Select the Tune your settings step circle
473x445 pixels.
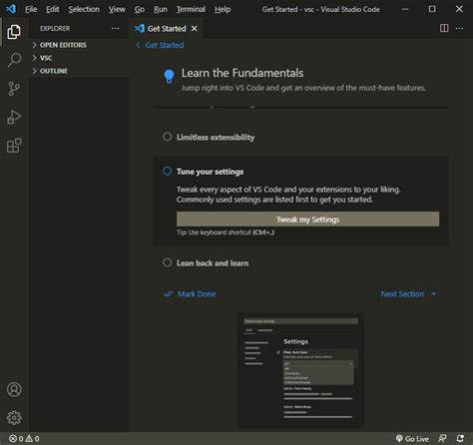[168, 171]
